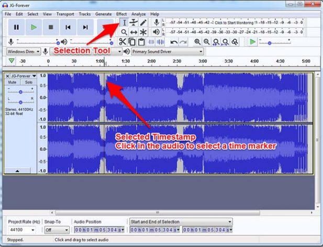The width and height of the screenshot is (323, 247).
Task: Adjust the JG-Forever track pan slider
Action: [20, 102]
